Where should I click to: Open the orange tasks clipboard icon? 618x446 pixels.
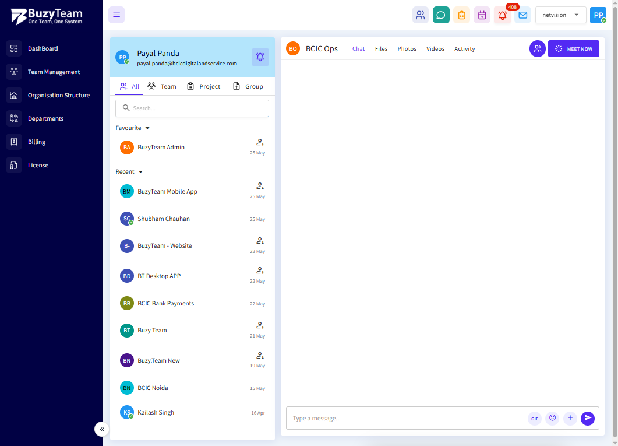461,15
